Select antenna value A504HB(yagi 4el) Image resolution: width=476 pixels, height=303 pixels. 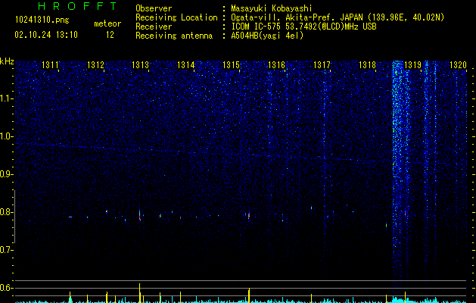pyautogui.click(x=267, y=36)
